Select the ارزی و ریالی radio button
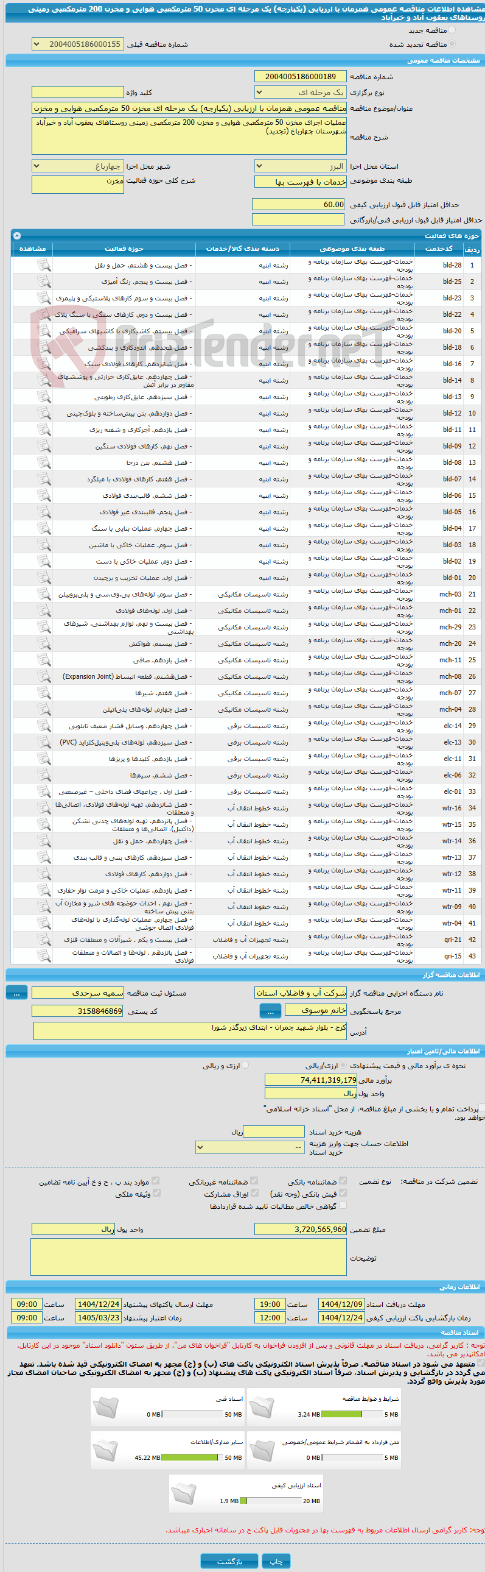This screenshot has height=1572, width=485. [245, 1065]
